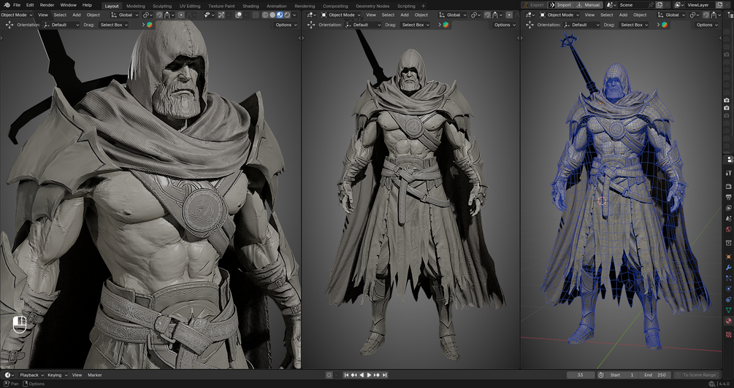
Task: Open the Object properties tab icon
Action: [728, 257]
